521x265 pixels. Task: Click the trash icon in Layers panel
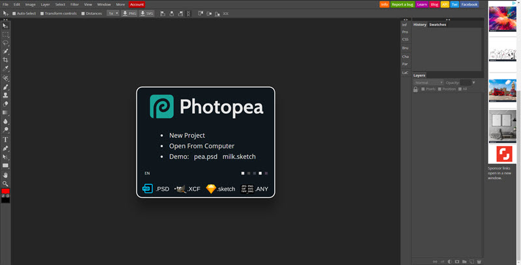pyautogui.click(x=479, y=262)
